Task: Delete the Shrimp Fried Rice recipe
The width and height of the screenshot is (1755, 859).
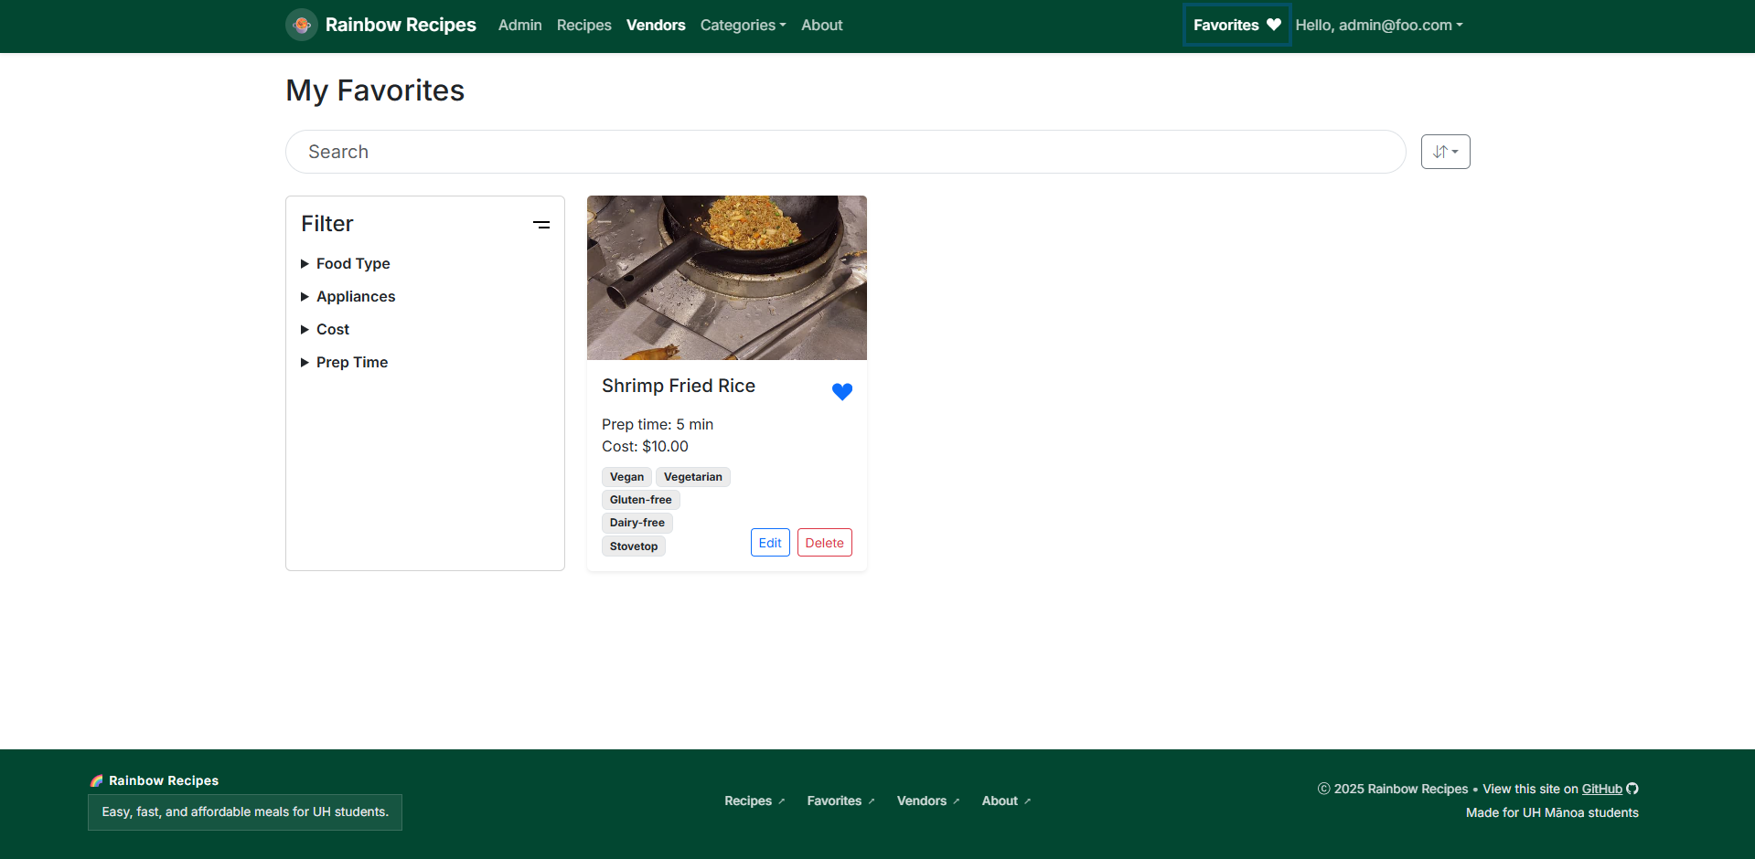Action: coord(824,543)
